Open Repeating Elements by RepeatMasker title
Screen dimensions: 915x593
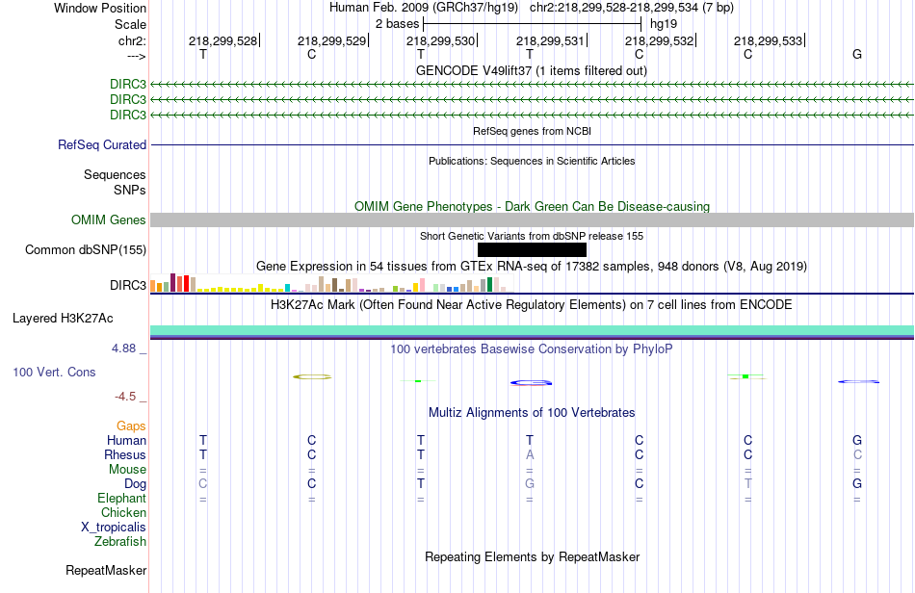tap(532, 556)
